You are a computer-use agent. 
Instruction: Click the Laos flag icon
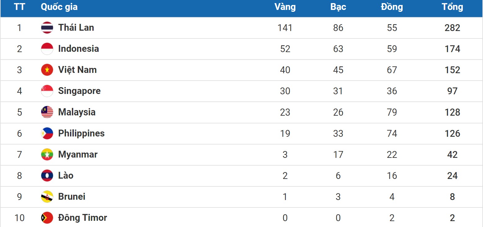pos(47,176)
